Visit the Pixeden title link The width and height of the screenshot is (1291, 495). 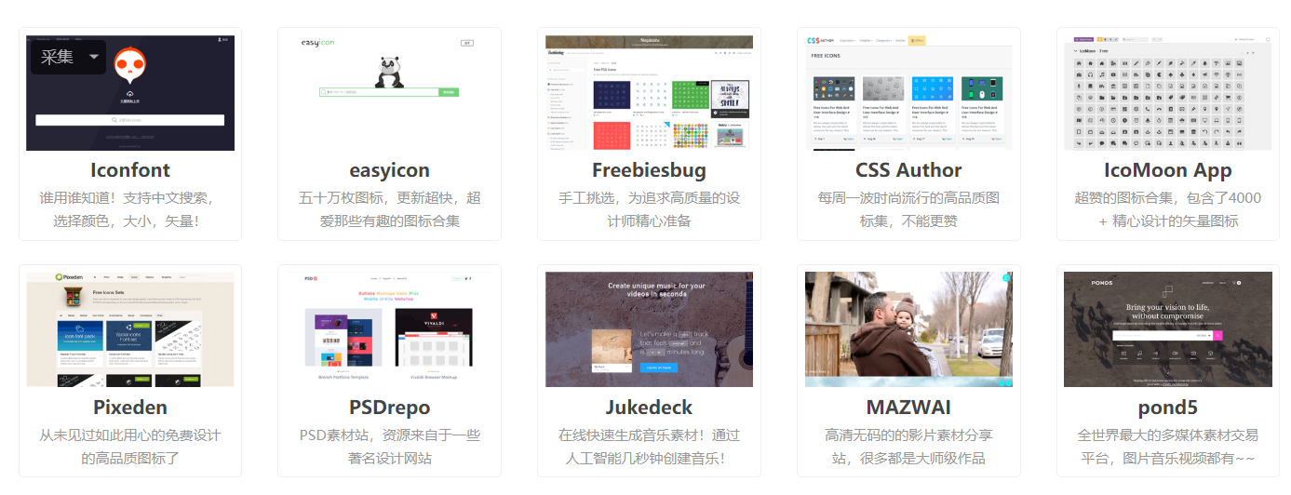130,407
